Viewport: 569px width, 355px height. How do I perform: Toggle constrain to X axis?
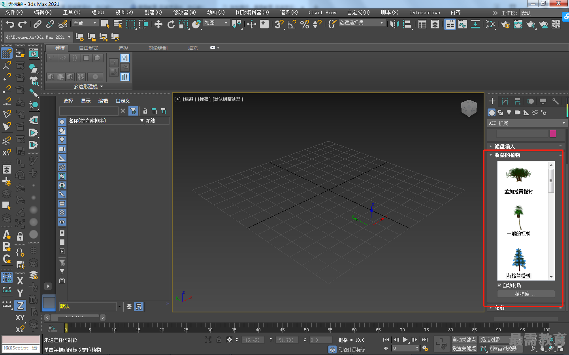(20, 281)
